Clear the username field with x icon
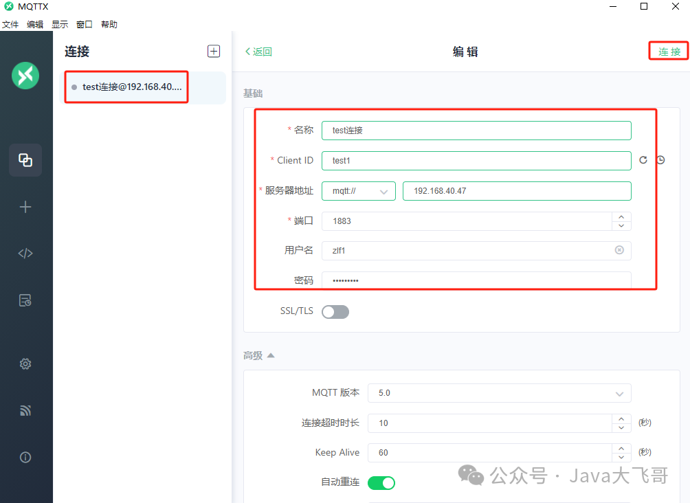Image resolution: width=690 pixels, height=503 pixels. [619, 250]
